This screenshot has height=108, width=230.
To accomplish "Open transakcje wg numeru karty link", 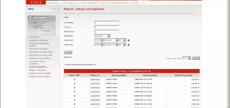I will coord(41,52).
